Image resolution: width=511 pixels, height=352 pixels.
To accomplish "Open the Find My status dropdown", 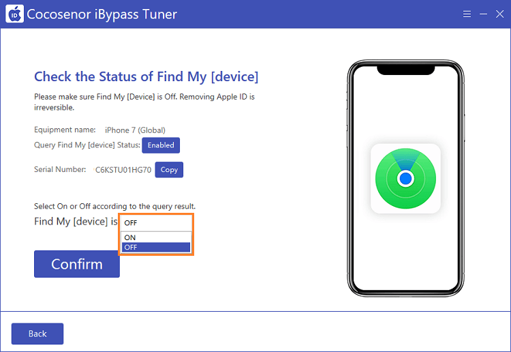I will pyautogui.click(x=156, y=223).
